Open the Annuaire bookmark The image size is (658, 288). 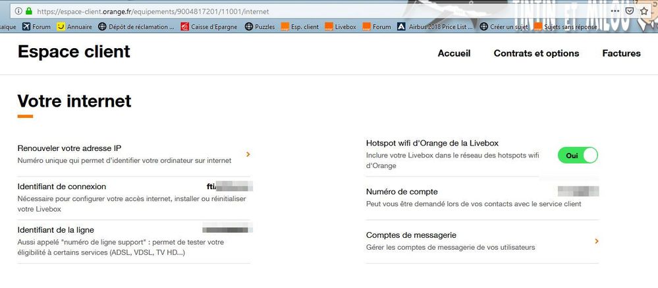74,27
